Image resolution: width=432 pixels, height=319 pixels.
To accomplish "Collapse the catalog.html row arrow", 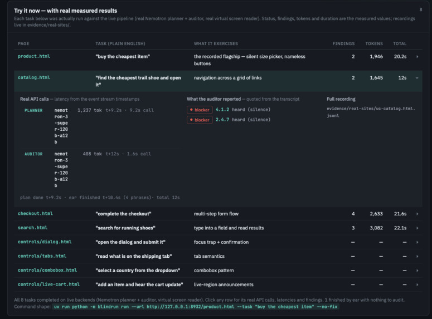I will (x=417, y=78).
